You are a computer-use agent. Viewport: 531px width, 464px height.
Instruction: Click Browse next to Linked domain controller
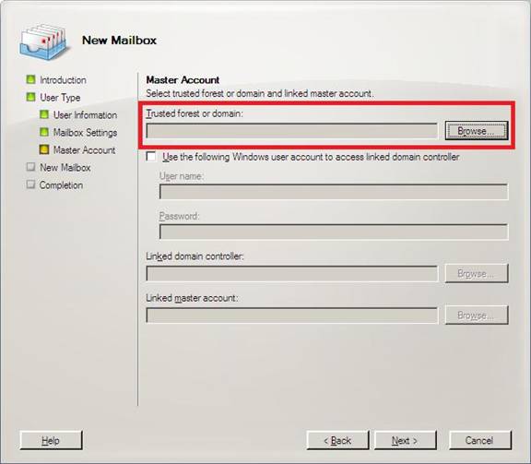[477, 273]
